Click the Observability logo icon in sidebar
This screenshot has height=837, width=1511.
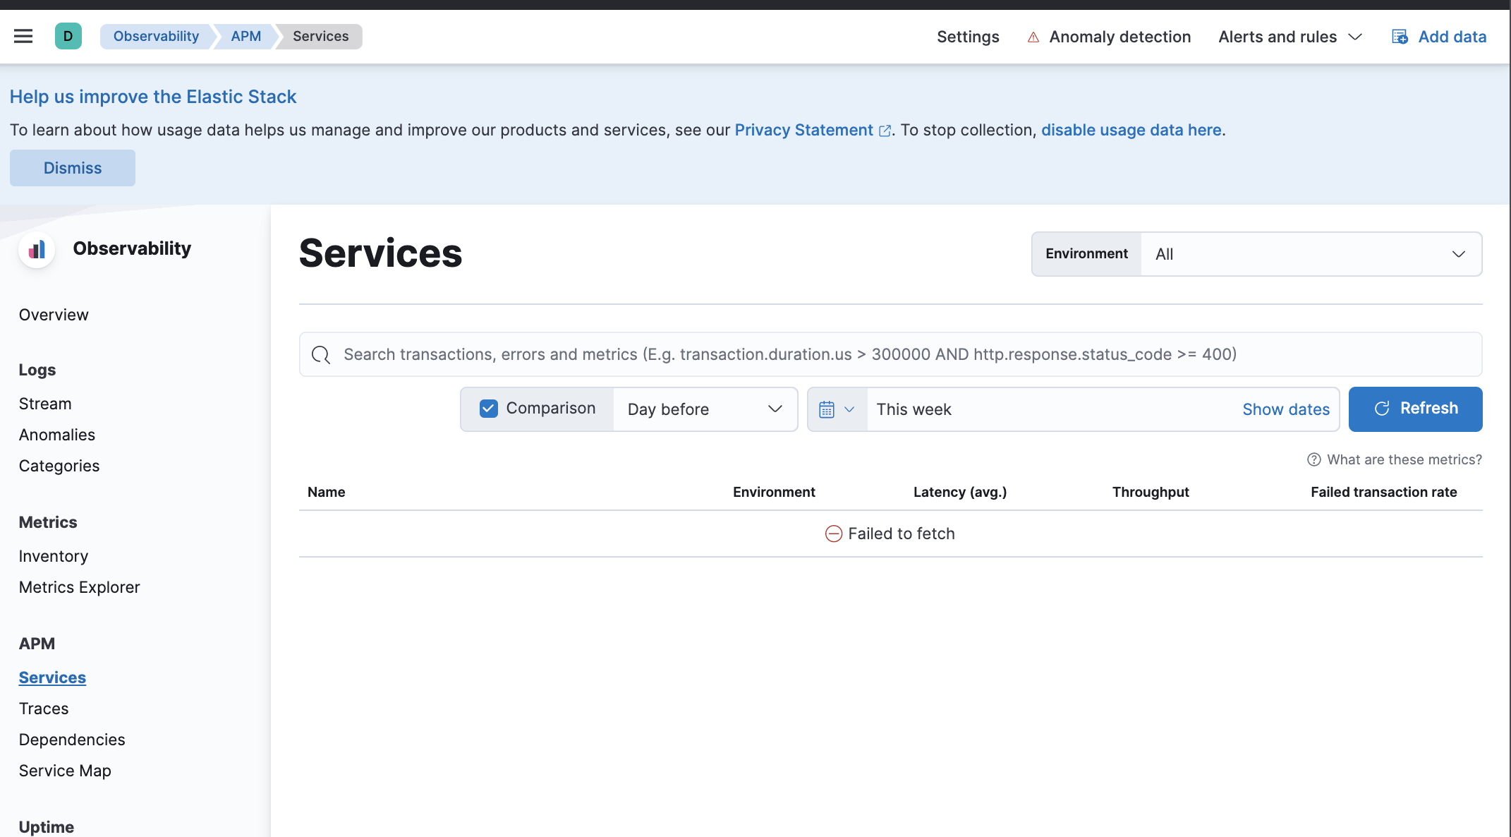click(x=36, y=249)
